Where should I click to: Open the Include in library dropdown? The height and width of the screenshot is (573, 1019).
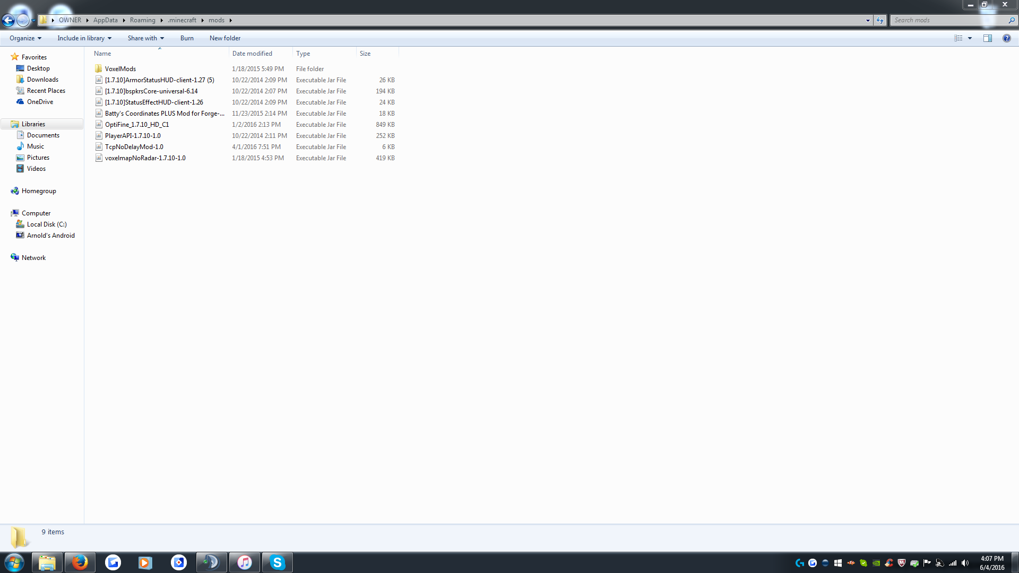(x=84, y=38)
